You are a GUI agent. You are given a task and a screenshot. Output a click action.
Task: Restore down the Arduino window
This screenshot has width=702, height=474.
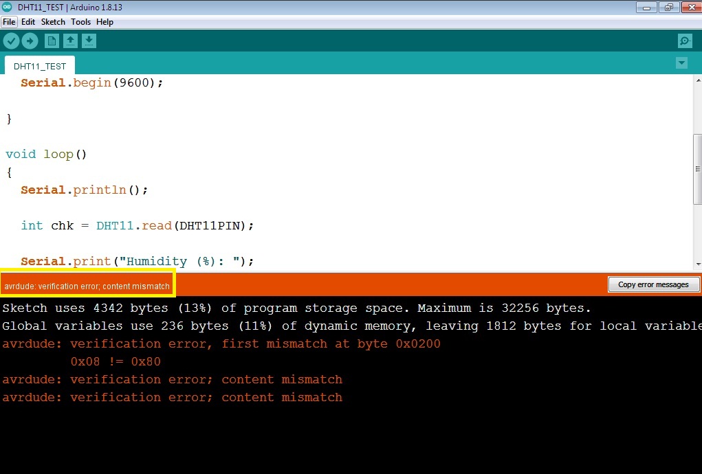pyautogui.click(x=669, y=7)
